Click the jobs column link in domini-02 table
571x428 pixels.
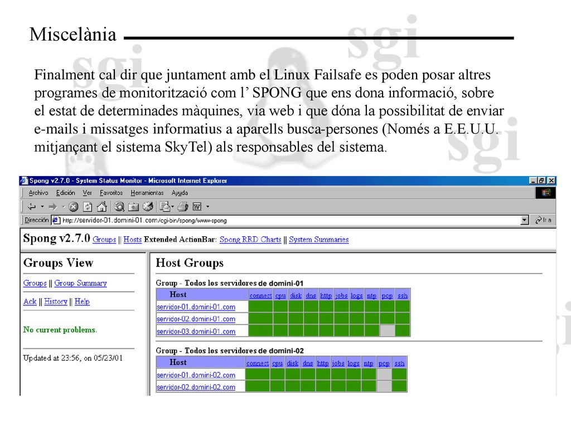(x=338, y=363)
